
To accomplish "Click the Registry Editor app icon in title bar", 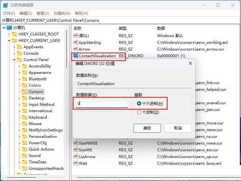I will click(5, 5).
